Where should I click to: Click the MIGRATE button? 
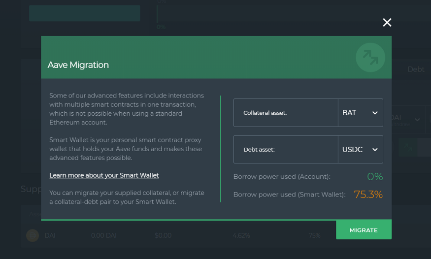point(364,230)
